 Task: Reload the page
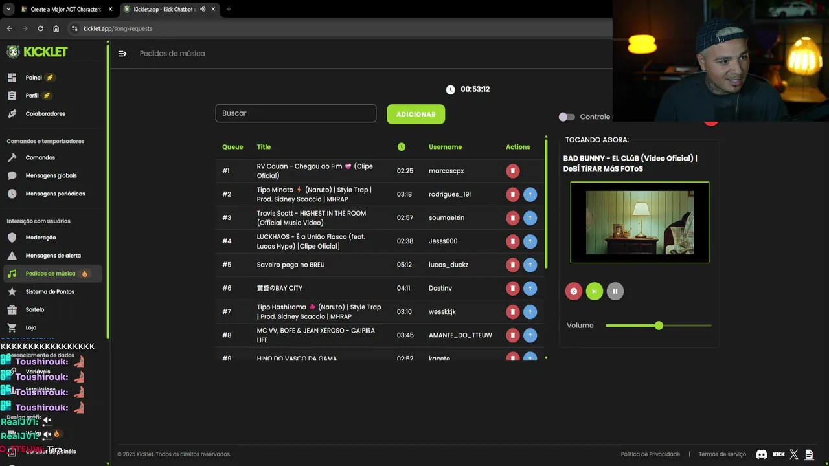[x=40, y=28]
